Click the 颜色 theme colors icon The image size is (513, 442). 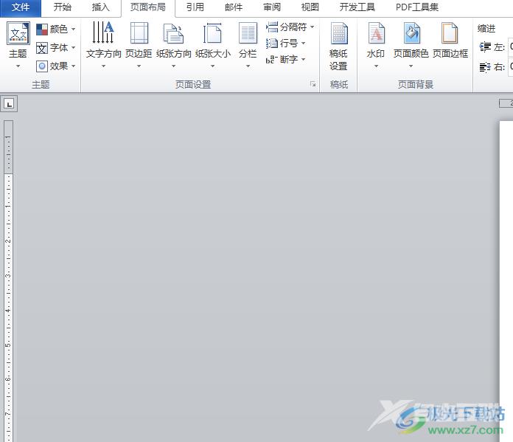coord(42,30)
